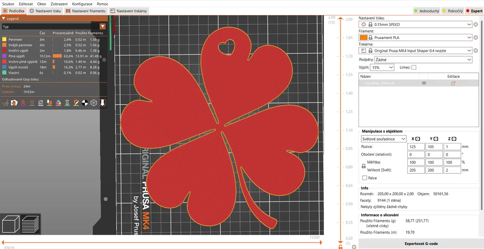Check the Palce (inches) checkbox
The image size is (484, 249).
point(364,178)
